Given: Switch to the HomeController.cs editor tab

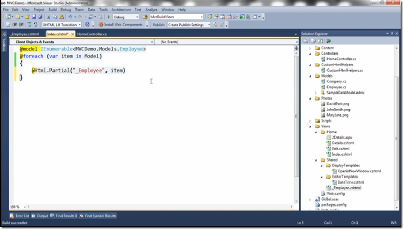Looking at the screenshot, I should coord(92,34).
